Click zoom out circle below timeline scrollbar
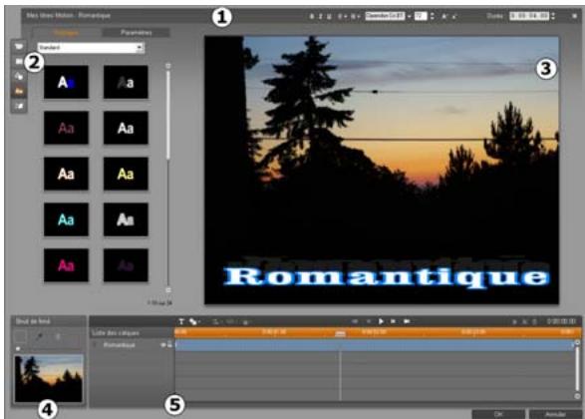This screenshot has height=419, width=585. [577, 396]
